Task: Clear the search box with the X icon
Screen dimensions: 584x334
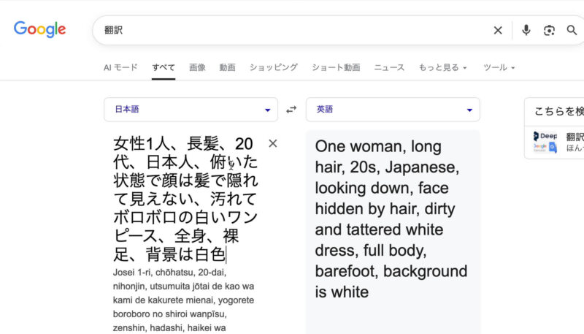Action: pos(498,30)
